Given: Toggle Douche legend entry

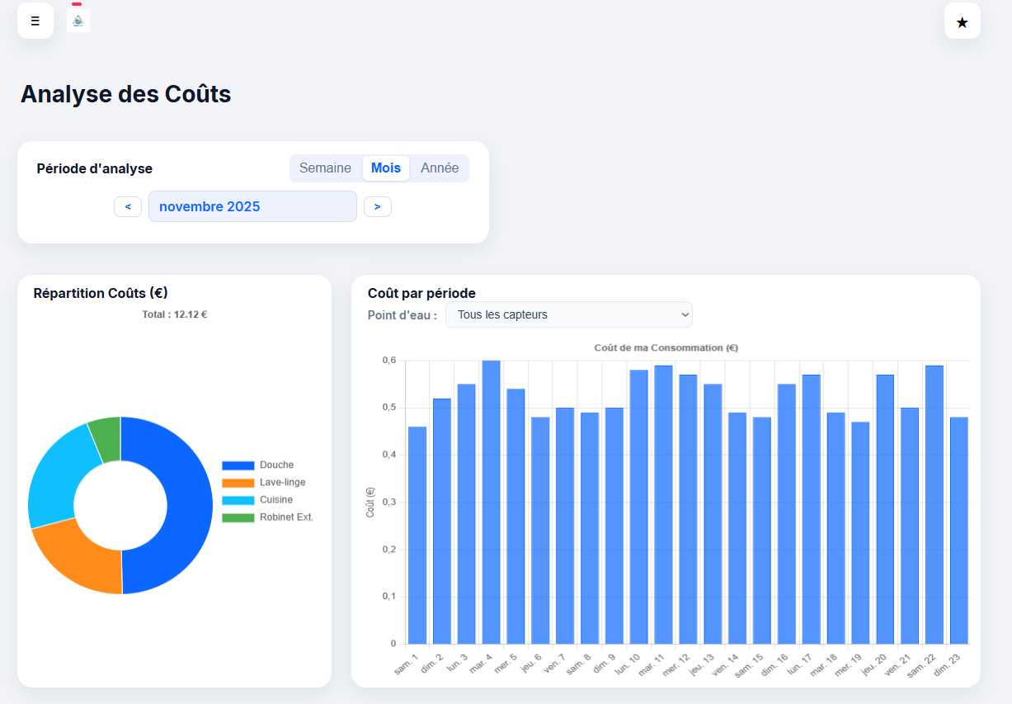Looking at the screenshot, I should (258, 465).
